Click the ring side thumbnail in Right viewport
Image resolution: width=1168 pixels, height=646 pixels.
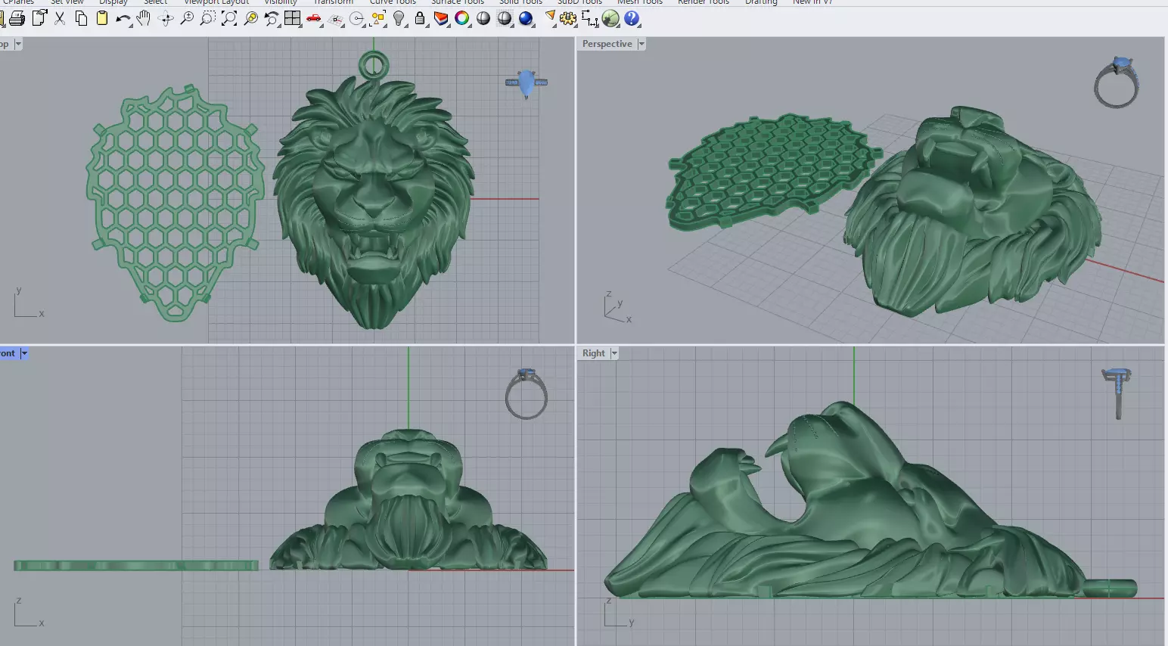click(x=1117, y=393)
